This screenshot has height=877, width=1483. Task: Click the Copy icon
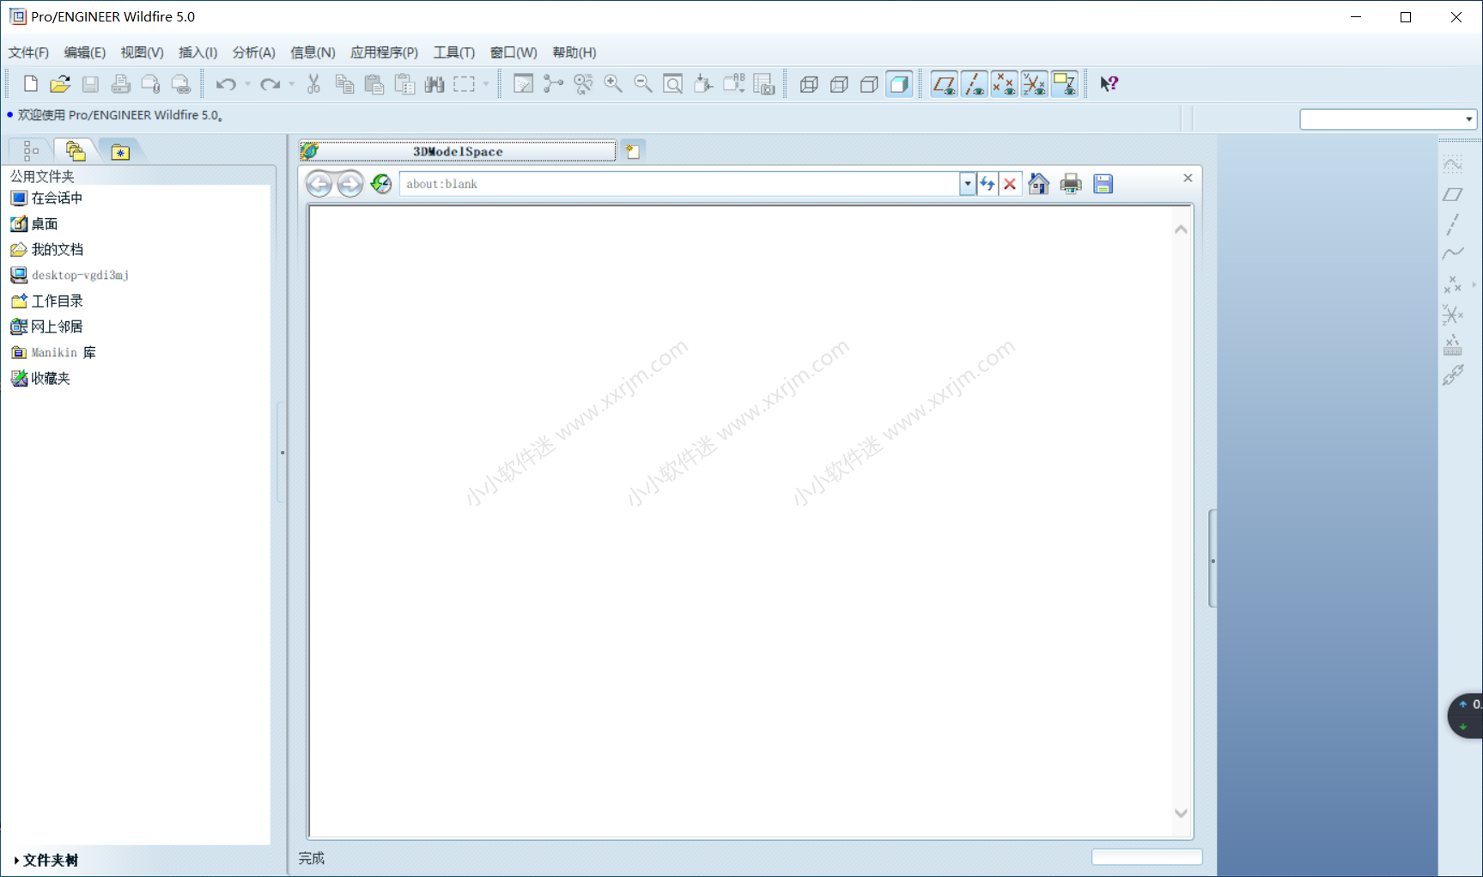(x=344, y=83)
